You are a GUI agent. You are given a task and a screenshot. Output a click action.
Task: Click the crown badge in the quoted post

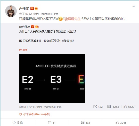click(x=37, y=26)
